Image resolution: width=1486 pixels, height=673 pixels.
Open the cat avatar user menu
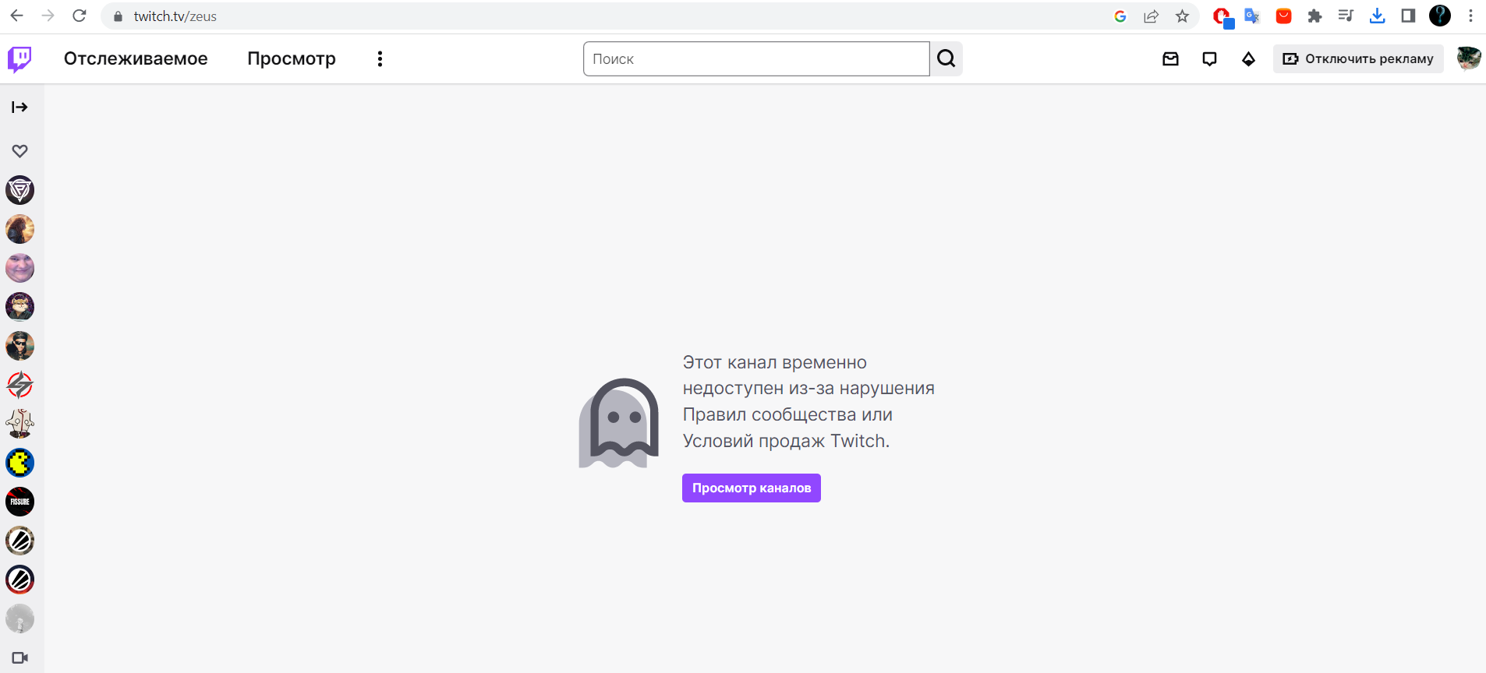pos(1468,58)
